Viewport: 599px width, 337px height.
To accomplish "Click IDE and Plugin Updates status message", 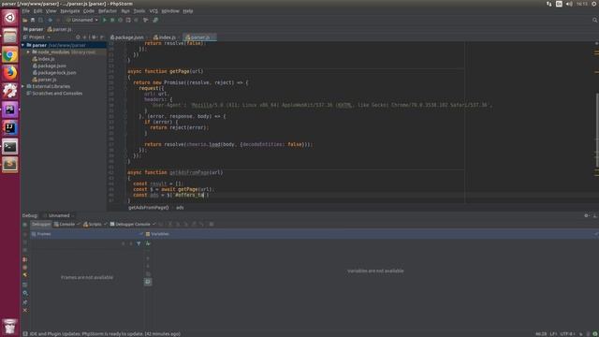I will [x=105, y=333].
